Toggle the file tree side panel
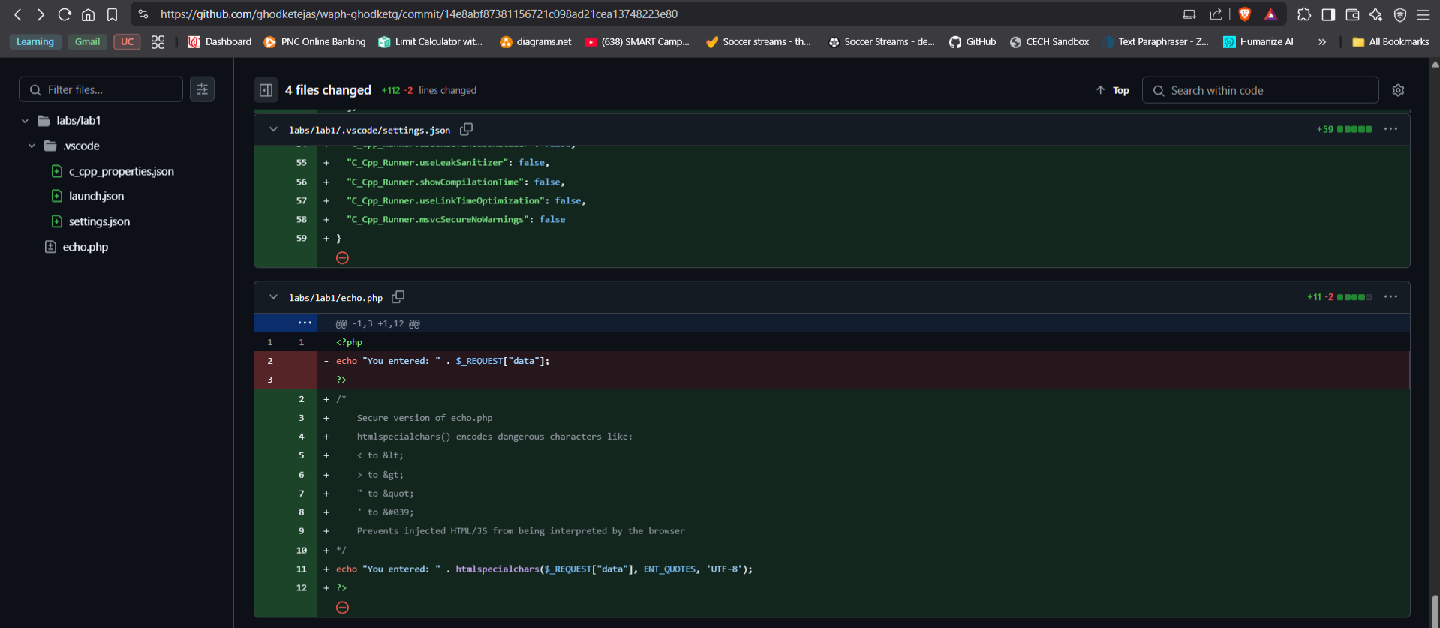The image size is (1440, 628). [266, 90]
